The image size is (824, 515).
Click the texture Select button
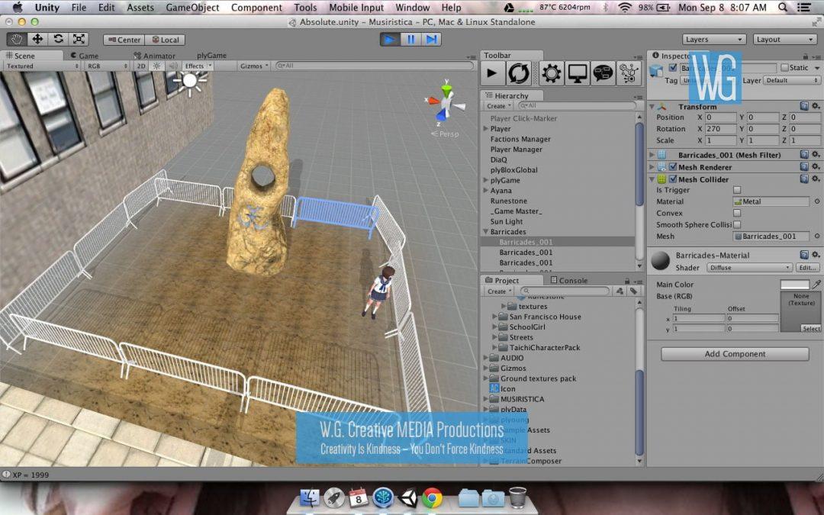coord(810,328)
